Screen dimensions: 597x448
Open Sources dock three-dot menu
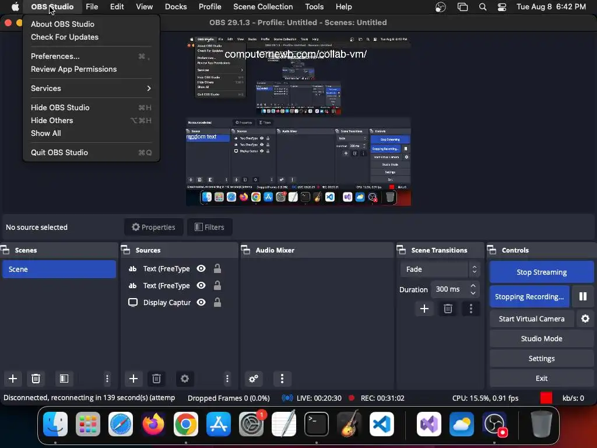(227, 378)
